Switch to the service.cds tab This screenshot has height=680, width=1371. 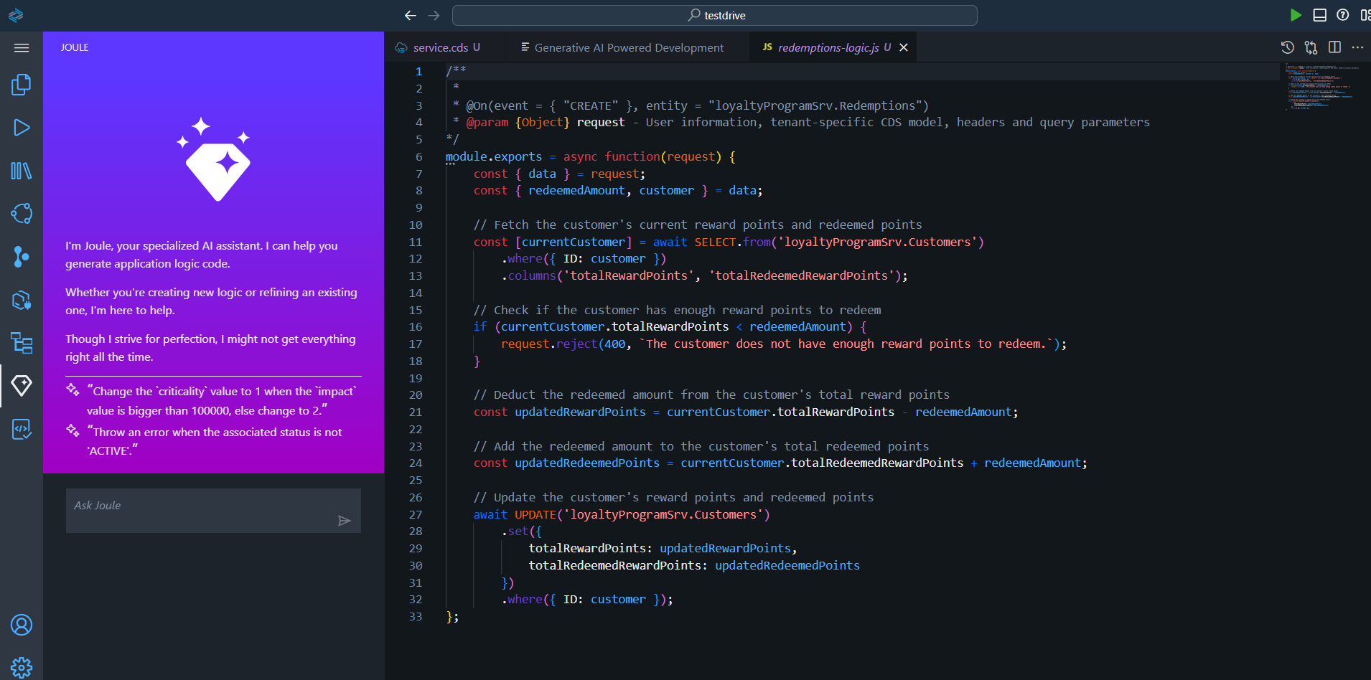(446, 47)
